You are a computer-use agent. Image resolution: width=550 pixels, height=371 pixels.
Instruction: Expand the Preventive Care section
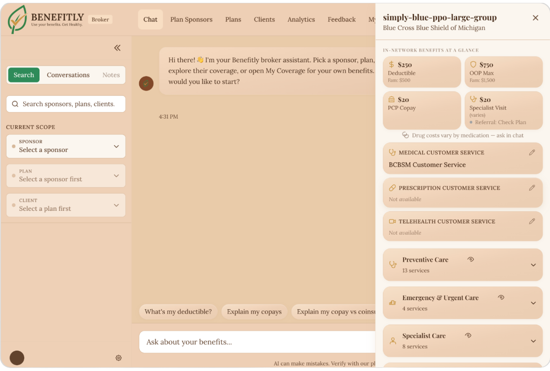click(x=533, y=265)
